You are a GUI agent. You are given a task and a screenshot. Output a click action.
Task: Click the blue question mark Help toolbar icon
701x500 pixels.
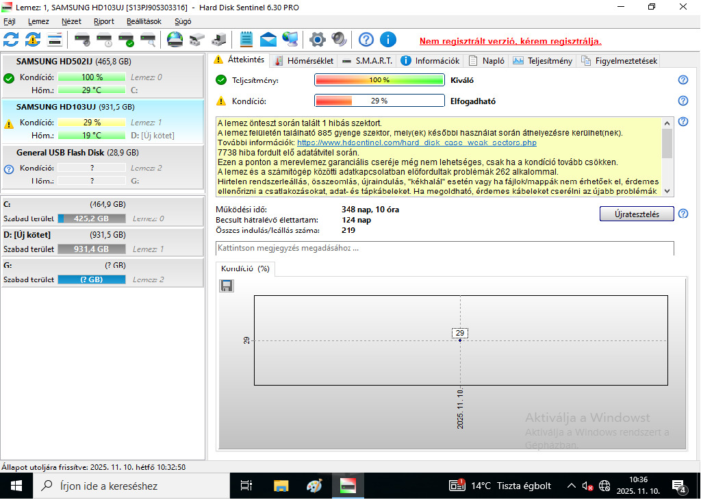[x=366, y=40]
